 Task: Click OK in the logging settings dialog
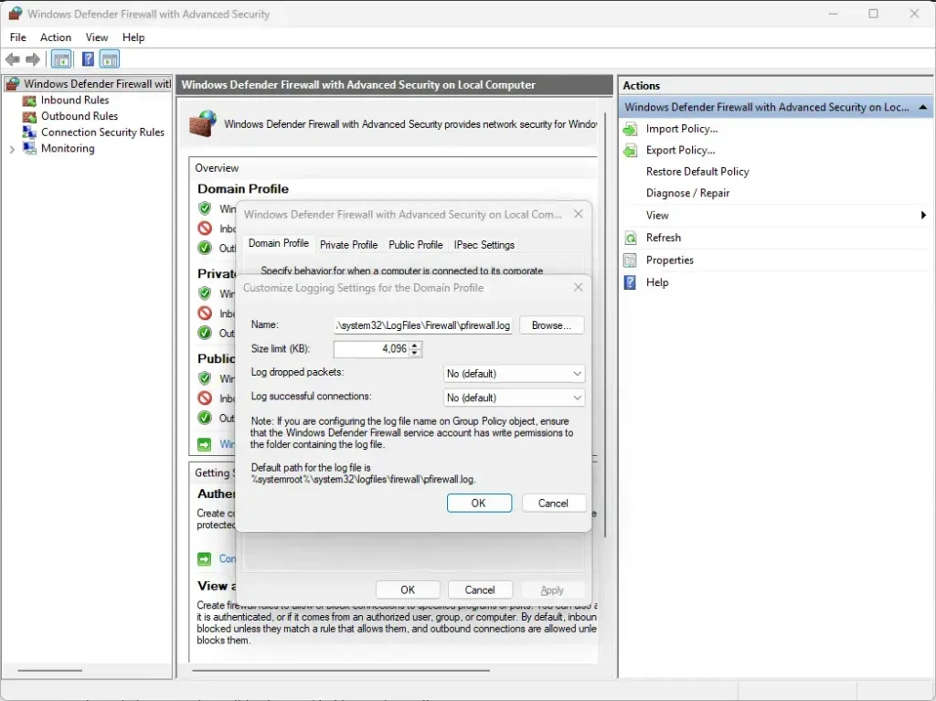[x=479, y=504]
